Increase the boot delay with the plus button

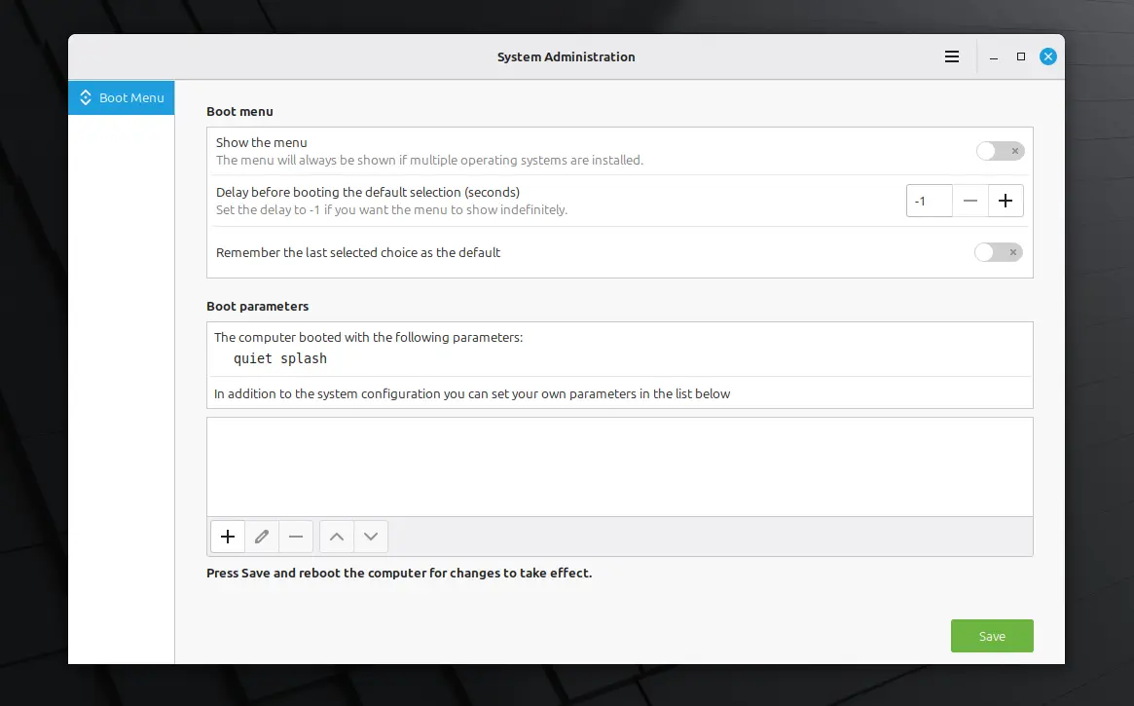1006,201
